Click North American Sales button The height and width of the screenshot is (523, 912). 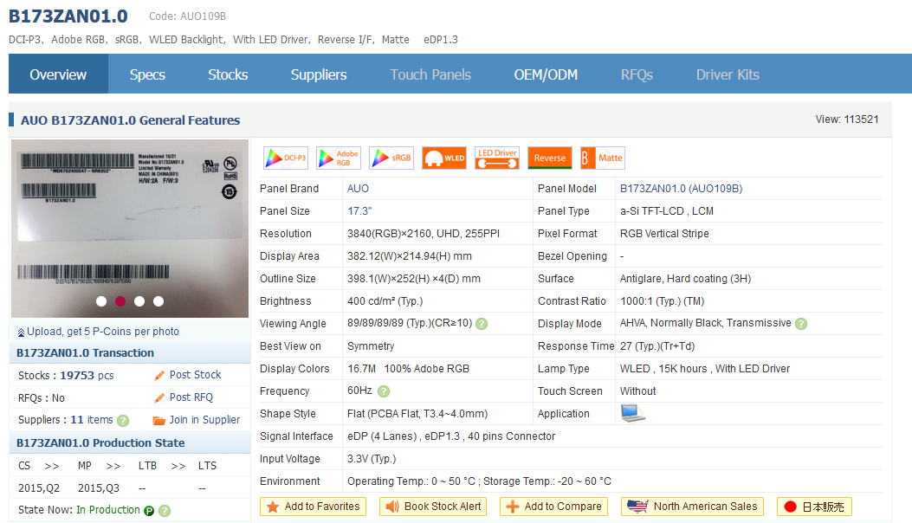[692, 507]
